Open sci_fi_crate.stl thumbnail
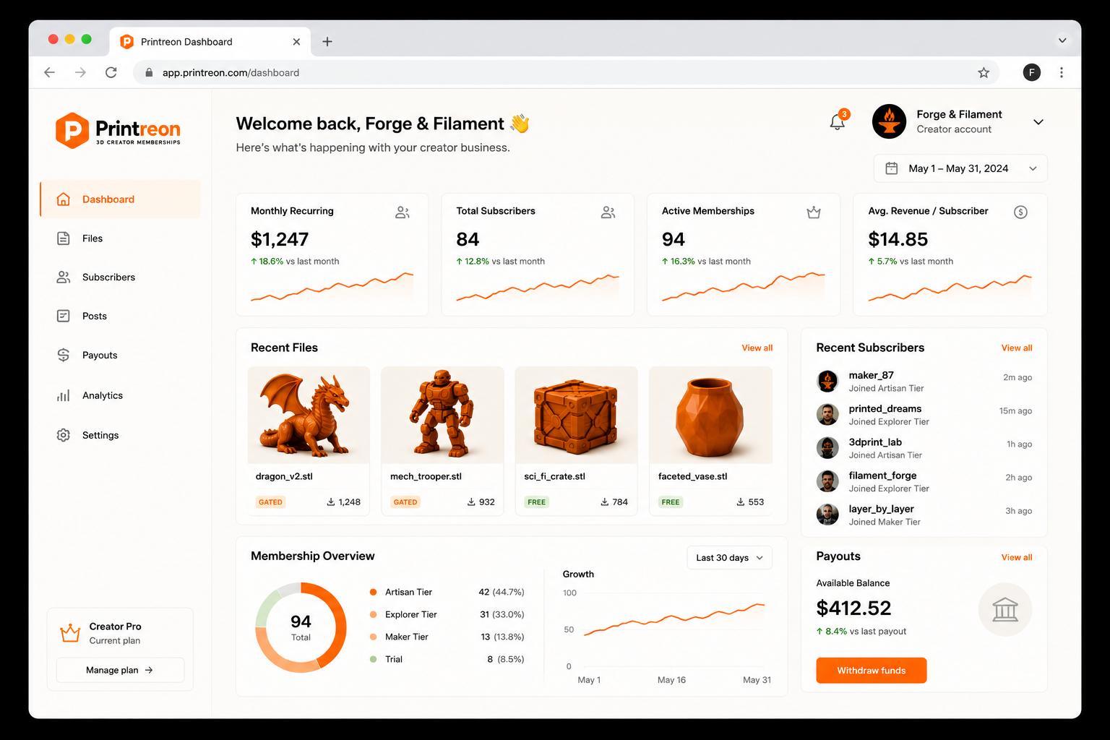 (x=577, y=415)
